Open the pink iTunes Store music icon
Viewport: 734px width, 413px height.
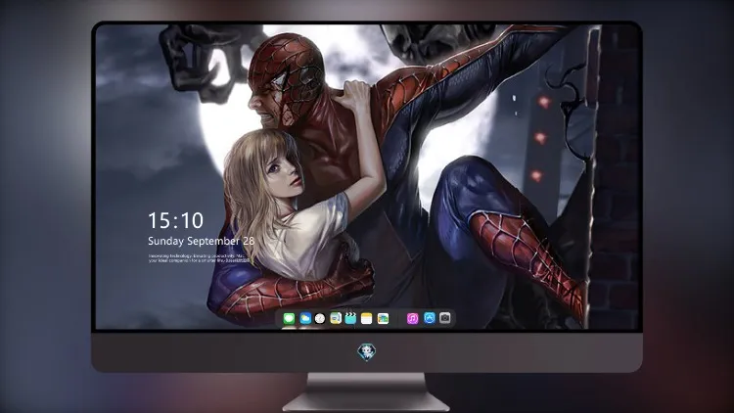tap(412, 318)
